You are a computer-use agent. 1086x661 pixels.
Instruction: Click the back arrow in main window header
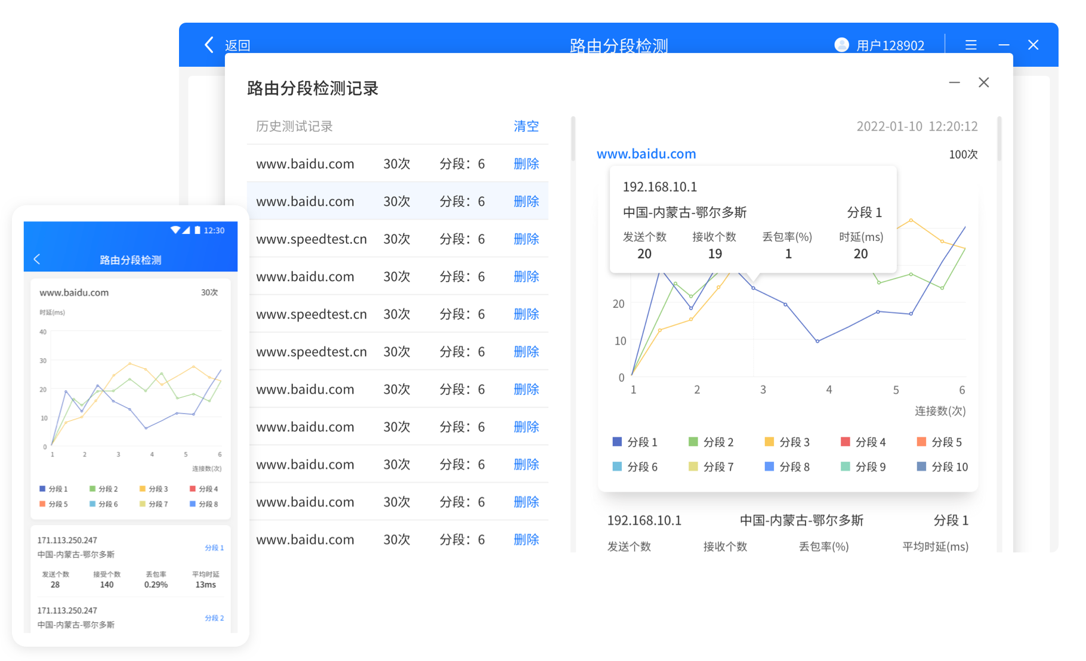[209, 45]
